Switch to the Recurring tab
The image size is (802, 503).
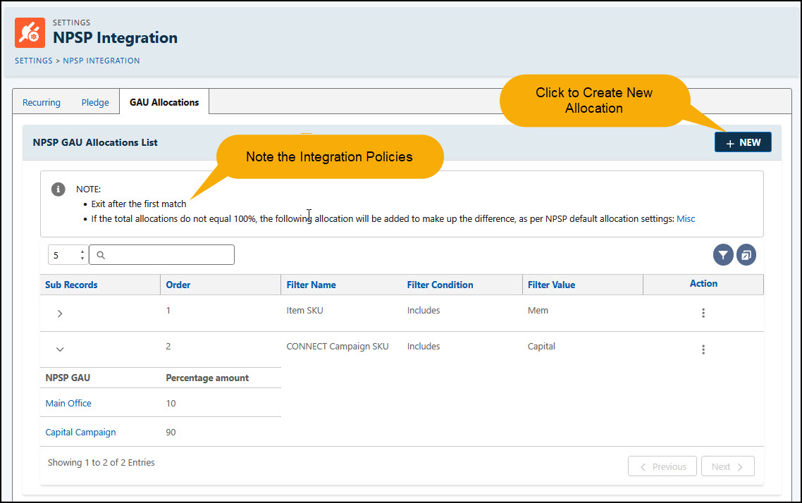tap(42, 102)
